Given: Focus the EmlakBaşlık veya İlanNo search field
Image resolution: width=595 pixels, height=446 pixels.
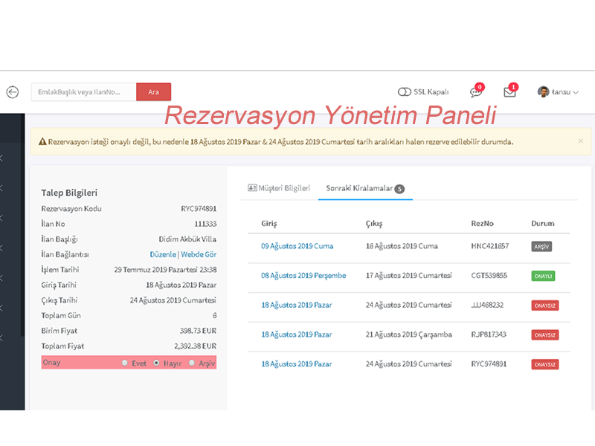Looking at the screenshot, I should (83, 92).
